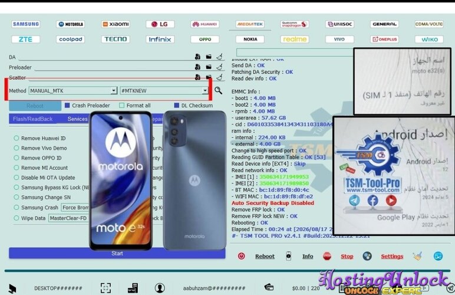Screen dimensions: 455x295
Task: Click the red power icon
Action: tap(241, 256)
